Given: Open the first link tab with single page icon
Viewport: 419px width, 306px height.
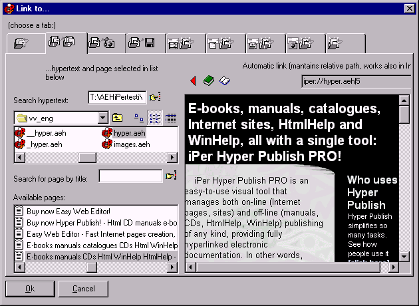Looking at the screenshot, I should coord(26,43).
